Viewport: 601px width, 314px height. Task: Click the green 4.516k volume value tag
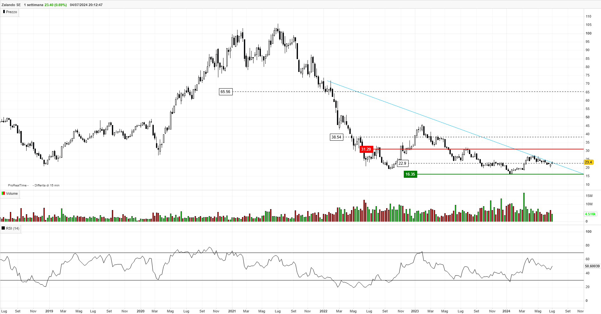tap(590, 214)
